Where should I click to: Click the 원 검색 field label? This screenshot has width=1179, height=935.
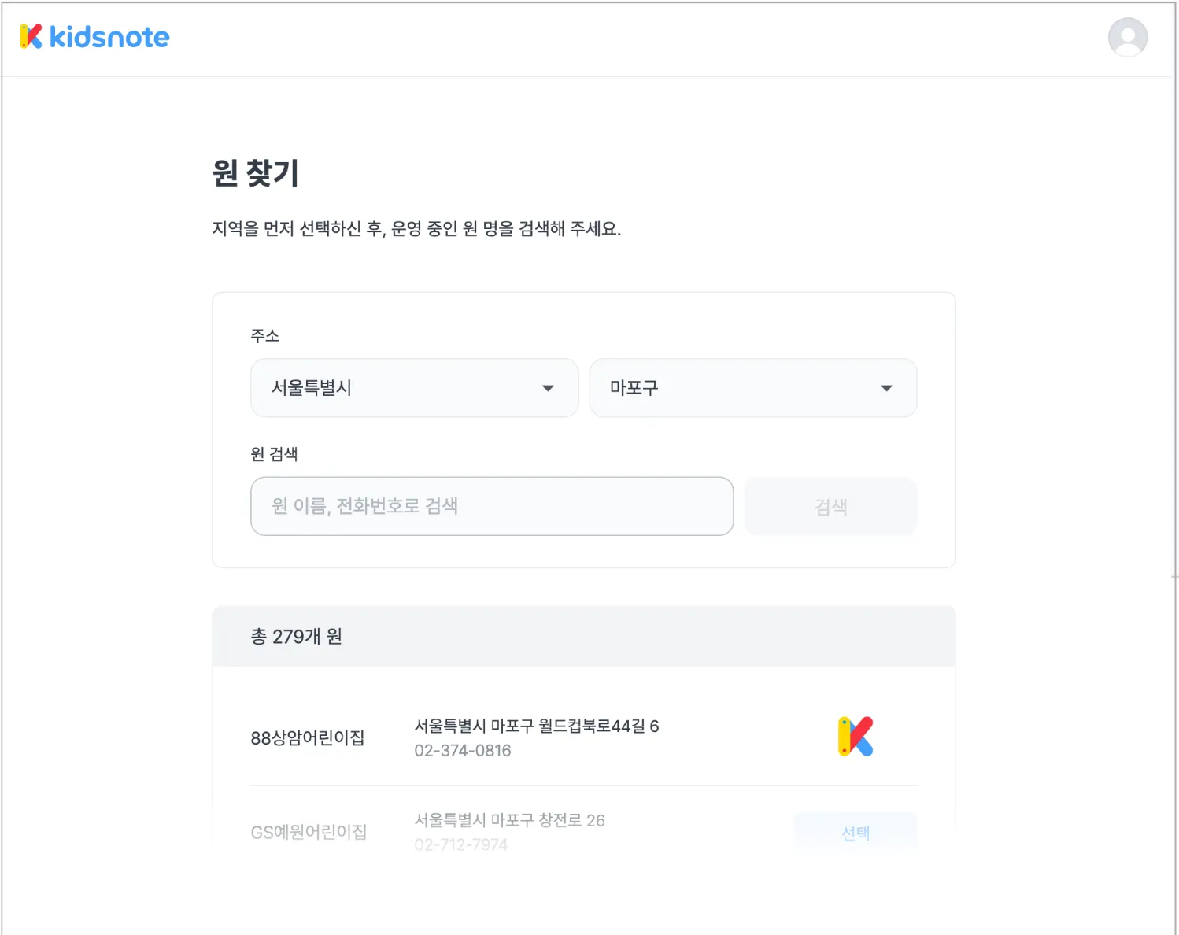coord(274,454)
